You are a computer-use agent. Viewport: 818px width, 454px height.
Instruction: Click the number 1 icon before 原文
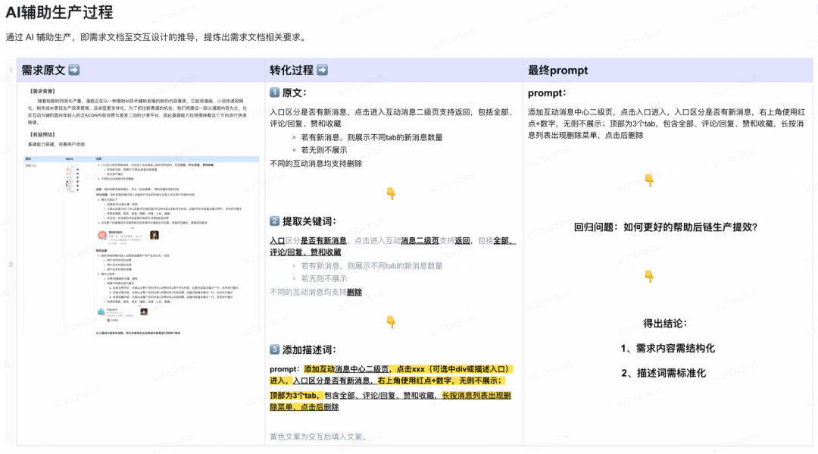[x=274, y=92]
